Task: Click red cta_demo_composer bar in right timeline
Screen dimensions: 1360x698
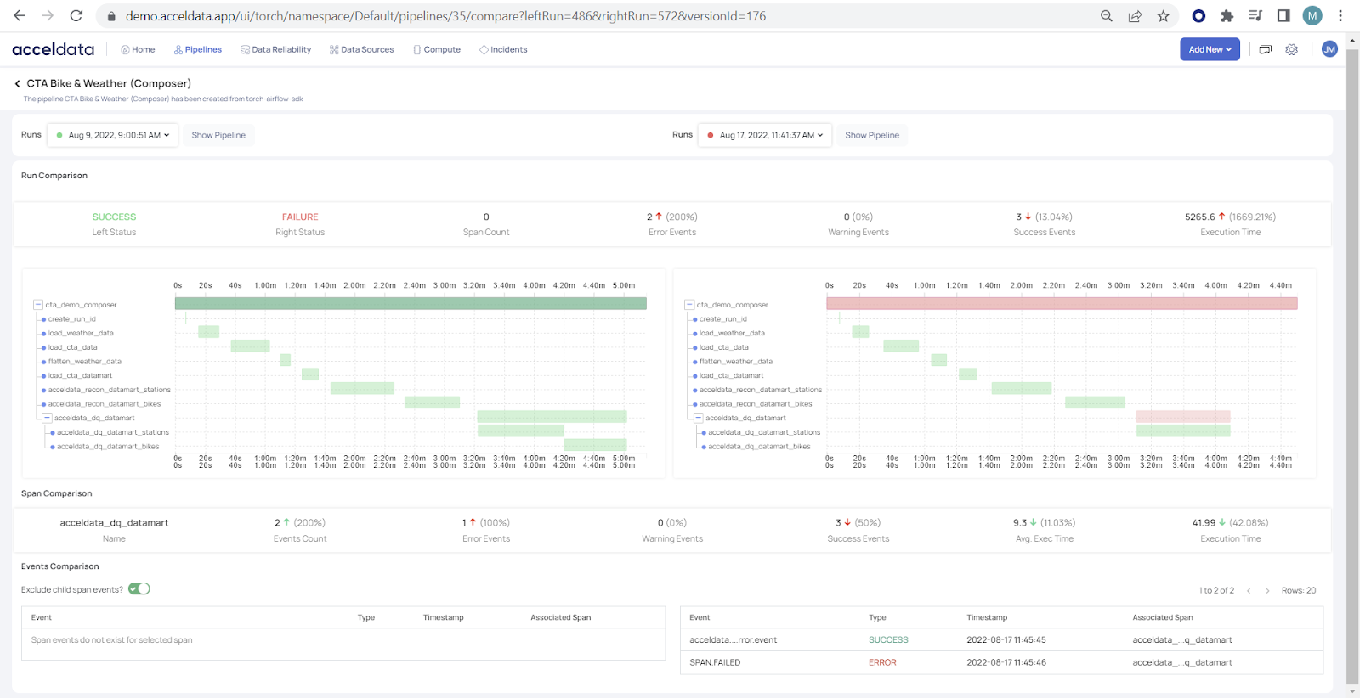Action: (1062, 303)
